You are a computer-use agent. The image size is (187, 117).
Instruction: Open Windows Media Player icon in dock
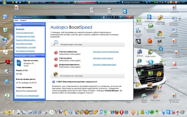[77, 112]
